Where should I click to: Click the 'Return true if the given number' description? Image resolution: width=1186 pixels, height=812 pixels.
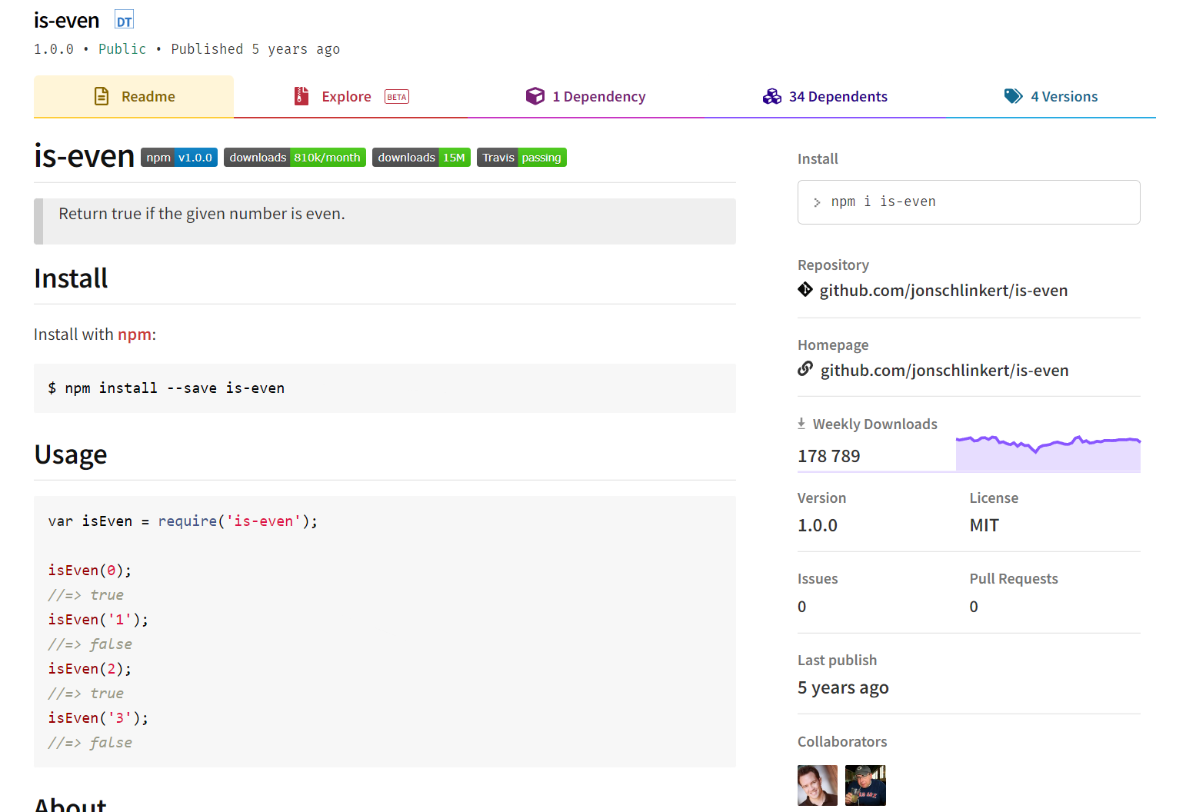[202, 214]
